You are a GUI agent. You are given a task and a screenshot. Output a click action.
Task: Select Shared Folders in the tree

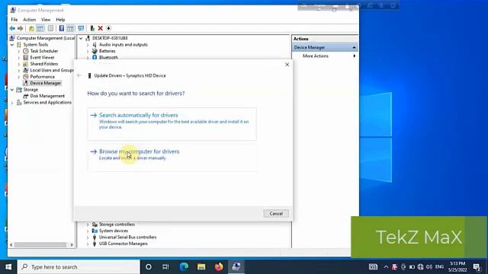pyautogui.click(x=44, y=64)
